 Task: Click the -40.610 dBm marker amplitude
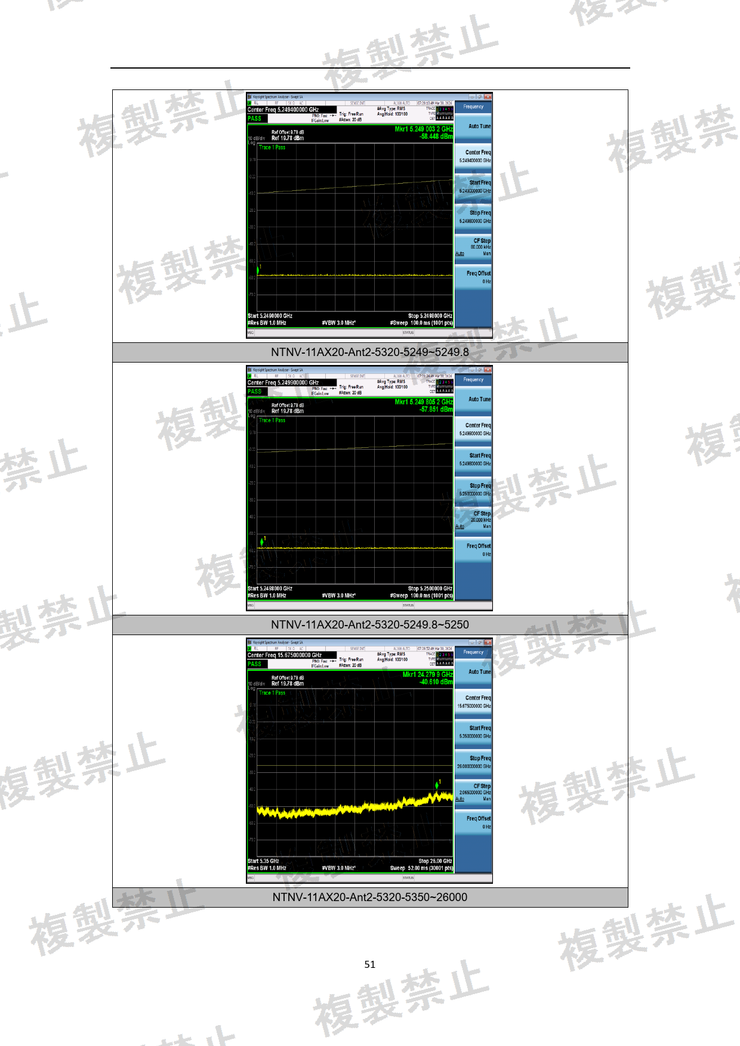pos(436,682)
